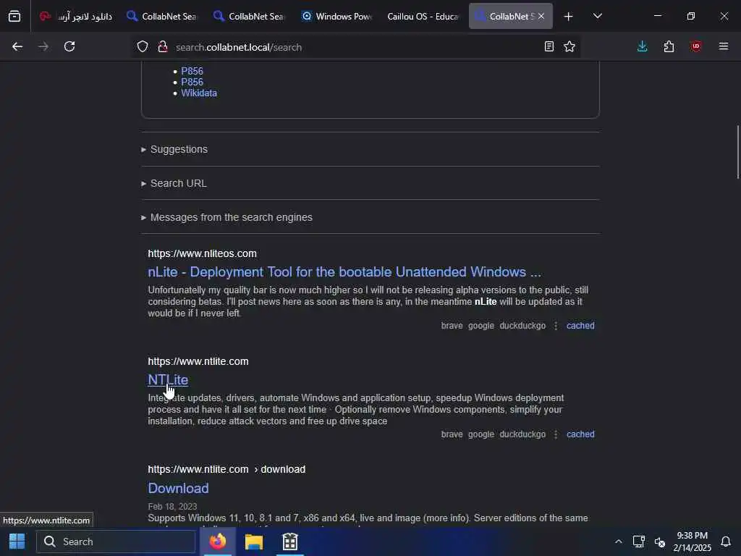Open a new tab with plus button
The height and width of the screenshot is (556, 741).
[x=569, y=17]
